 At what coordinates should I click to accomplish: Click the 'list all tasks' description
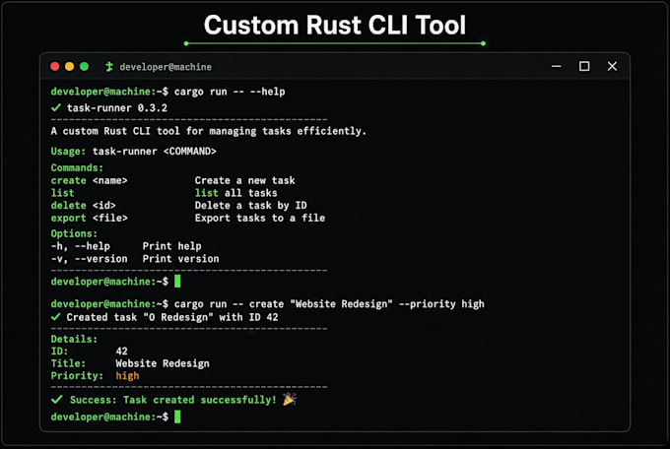pos(235,193)
